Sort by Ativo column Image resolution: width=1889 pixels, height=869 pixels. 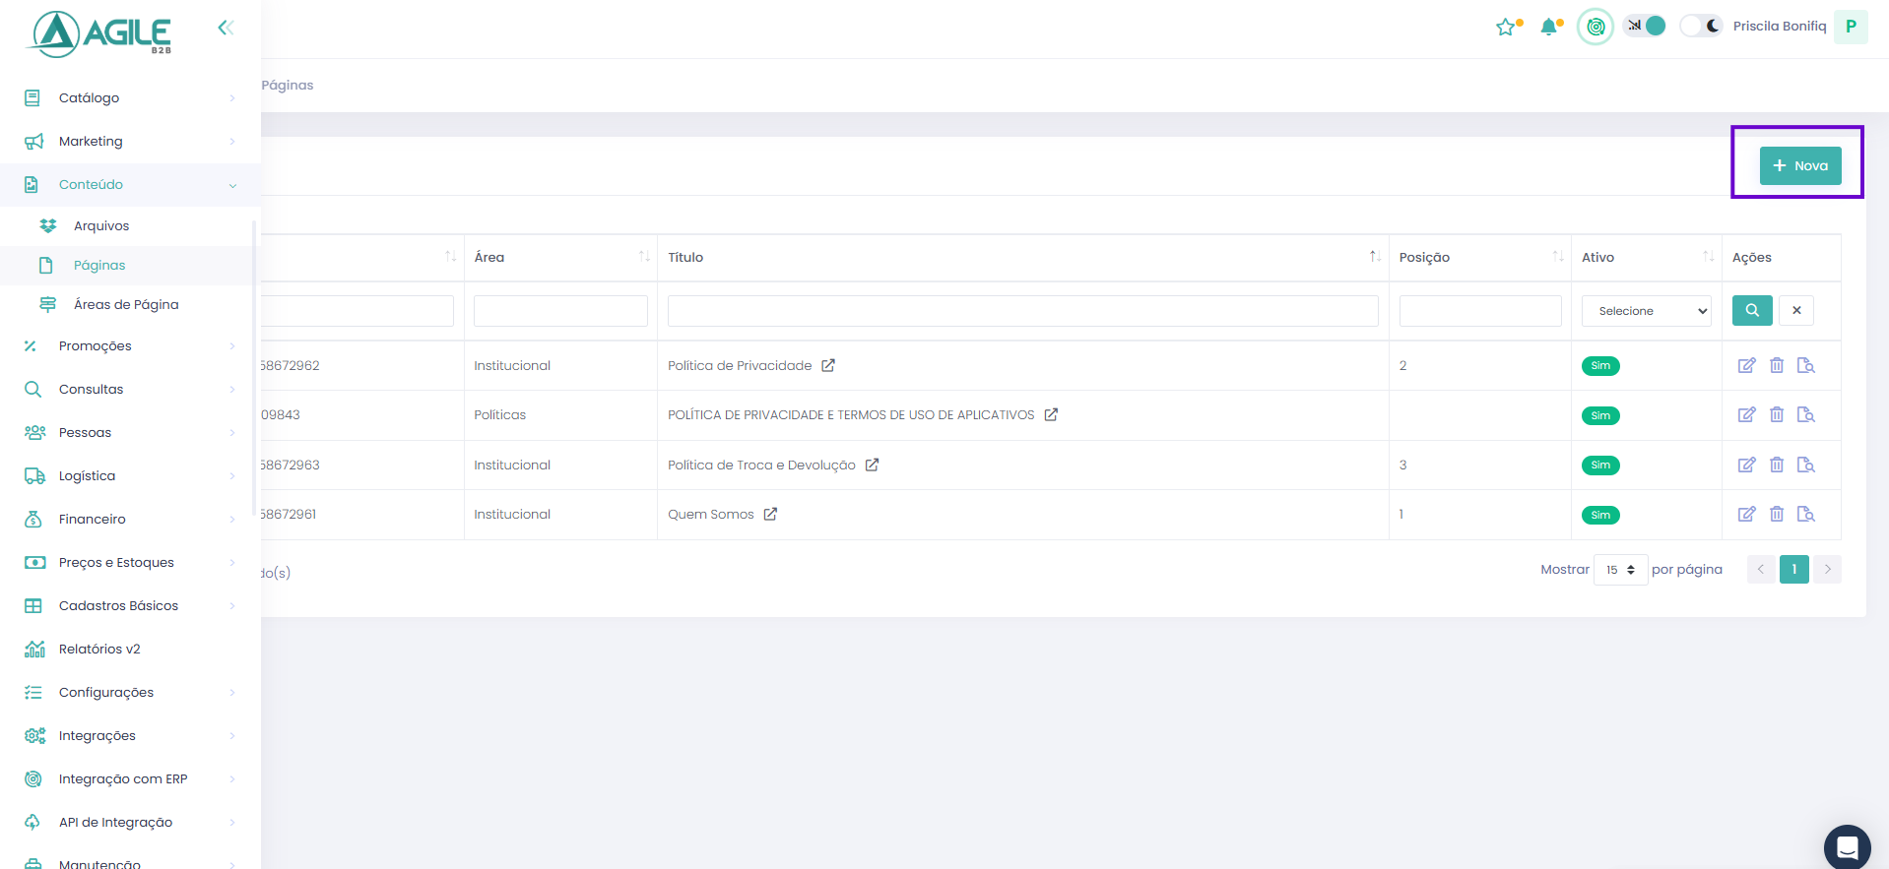[1647, 257]
